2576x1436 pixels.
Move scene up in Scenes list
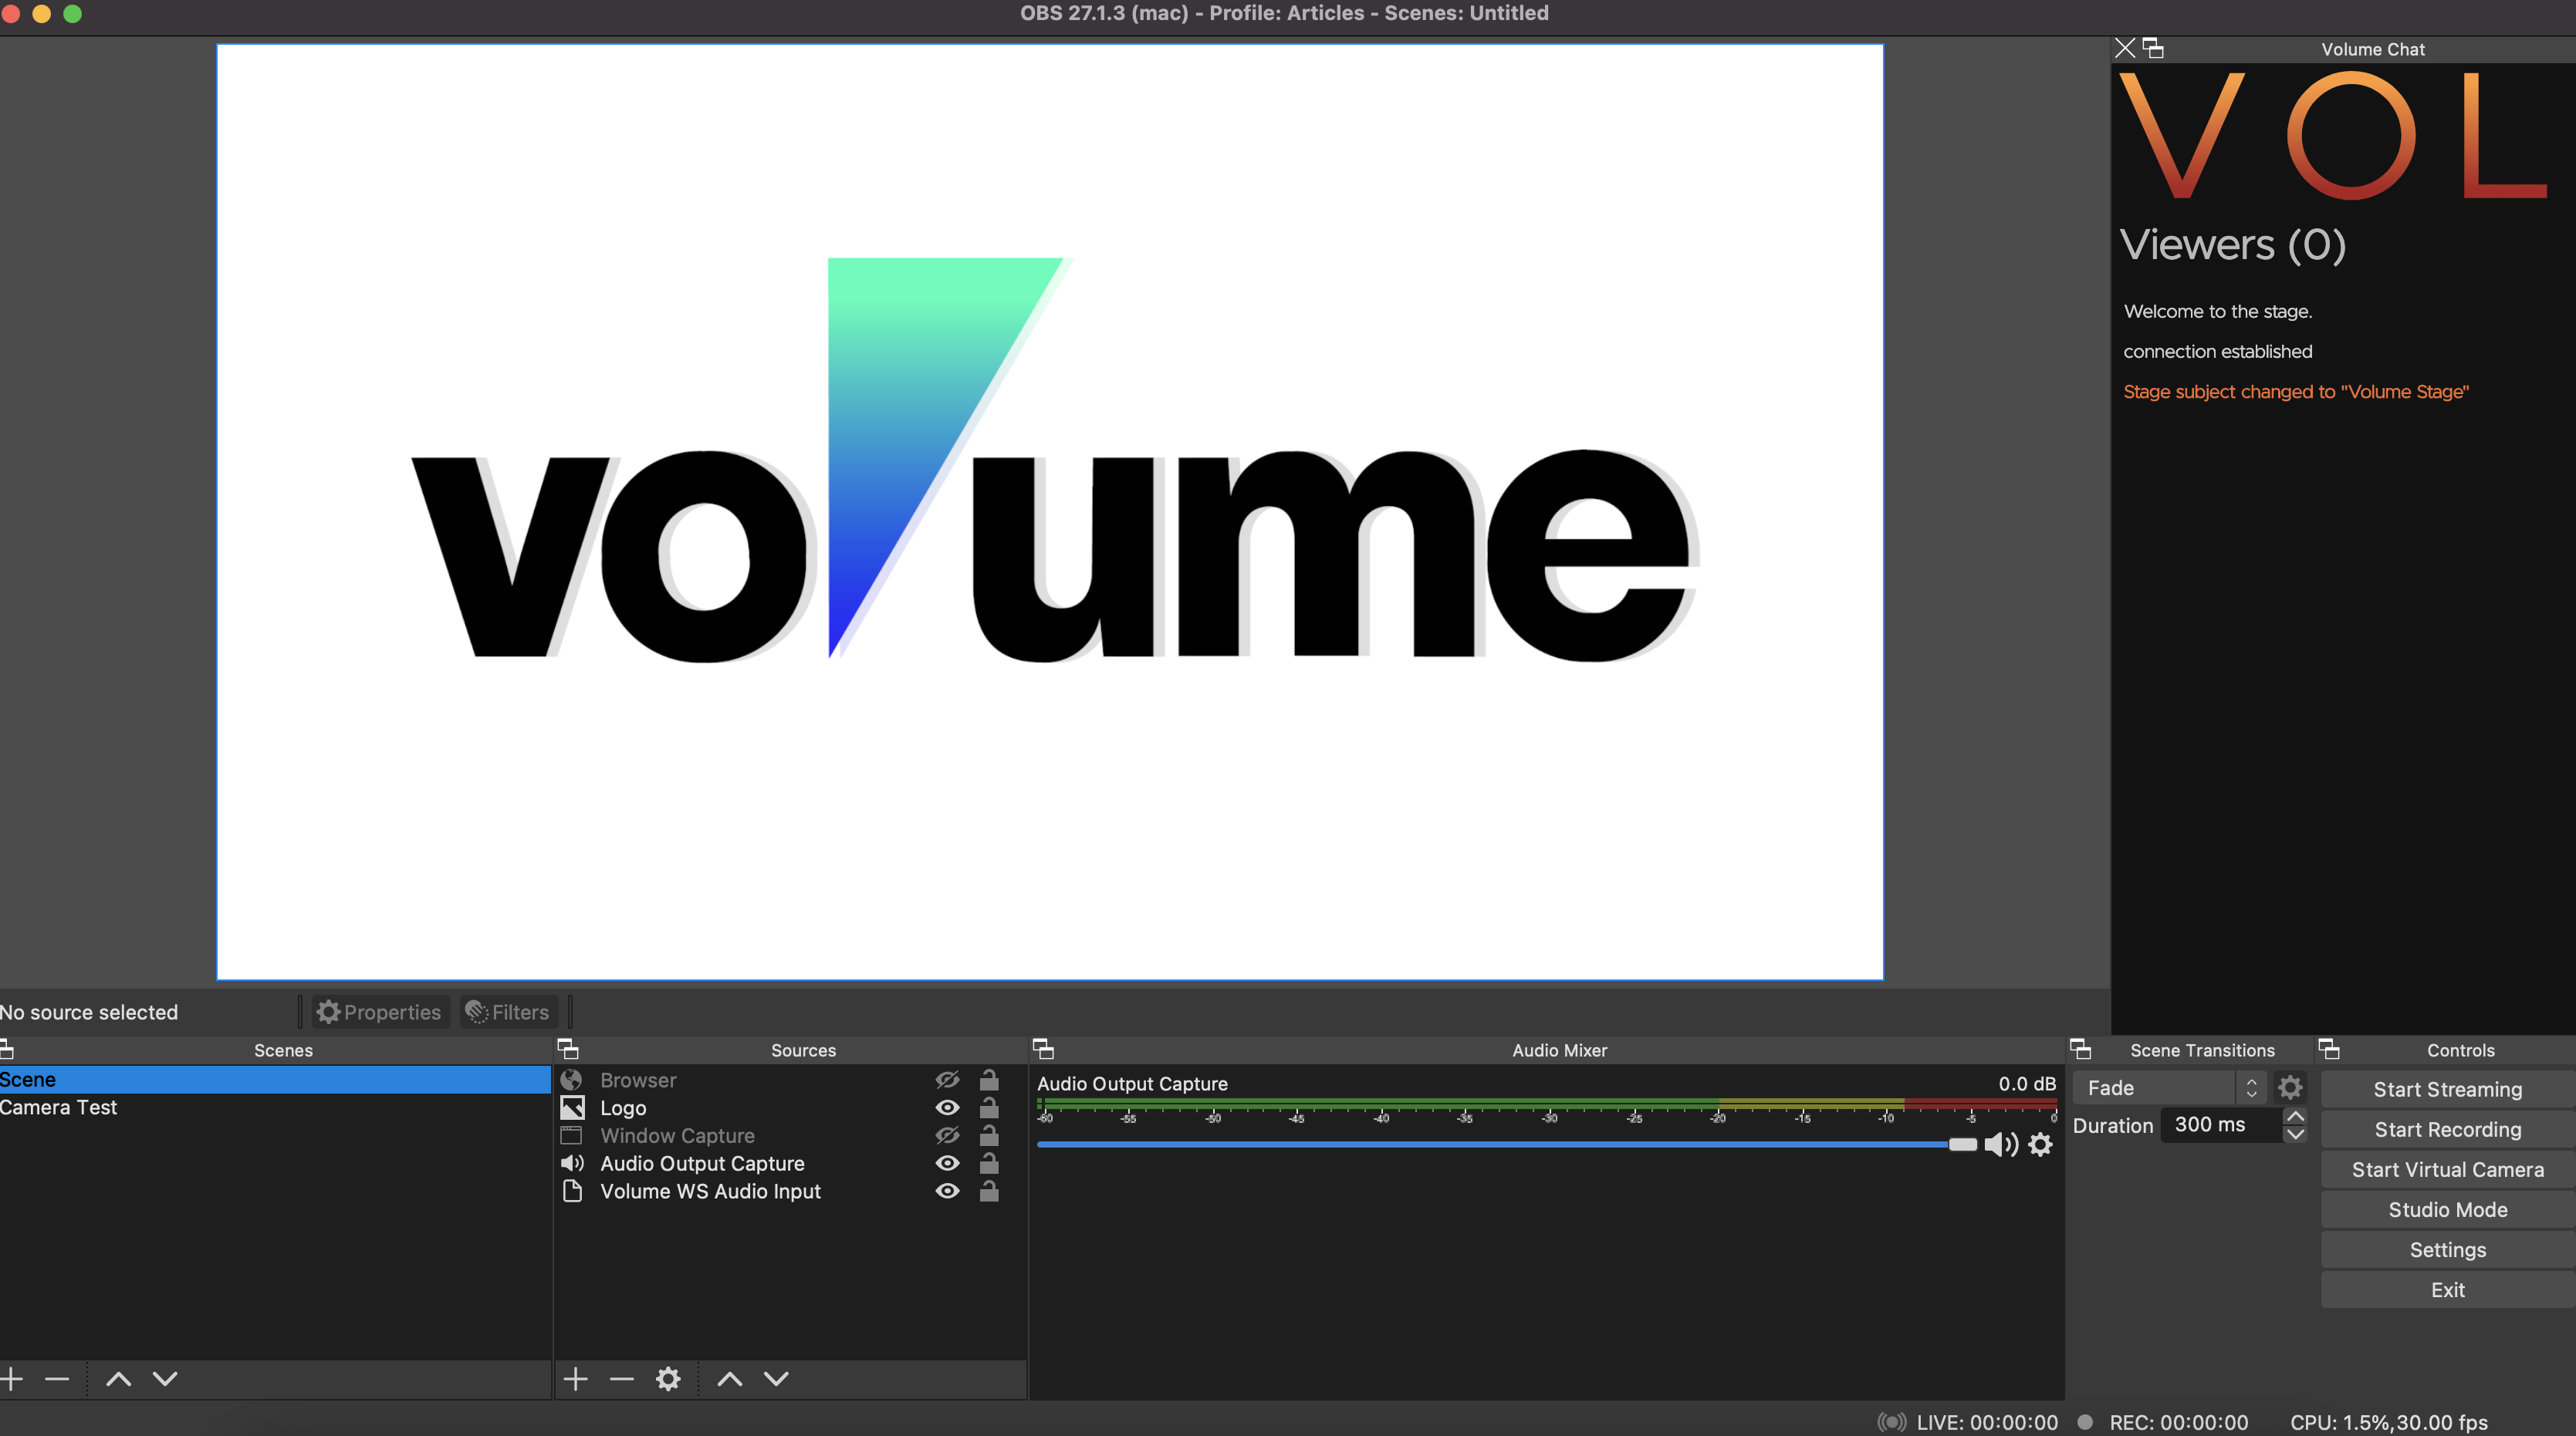119,1379
